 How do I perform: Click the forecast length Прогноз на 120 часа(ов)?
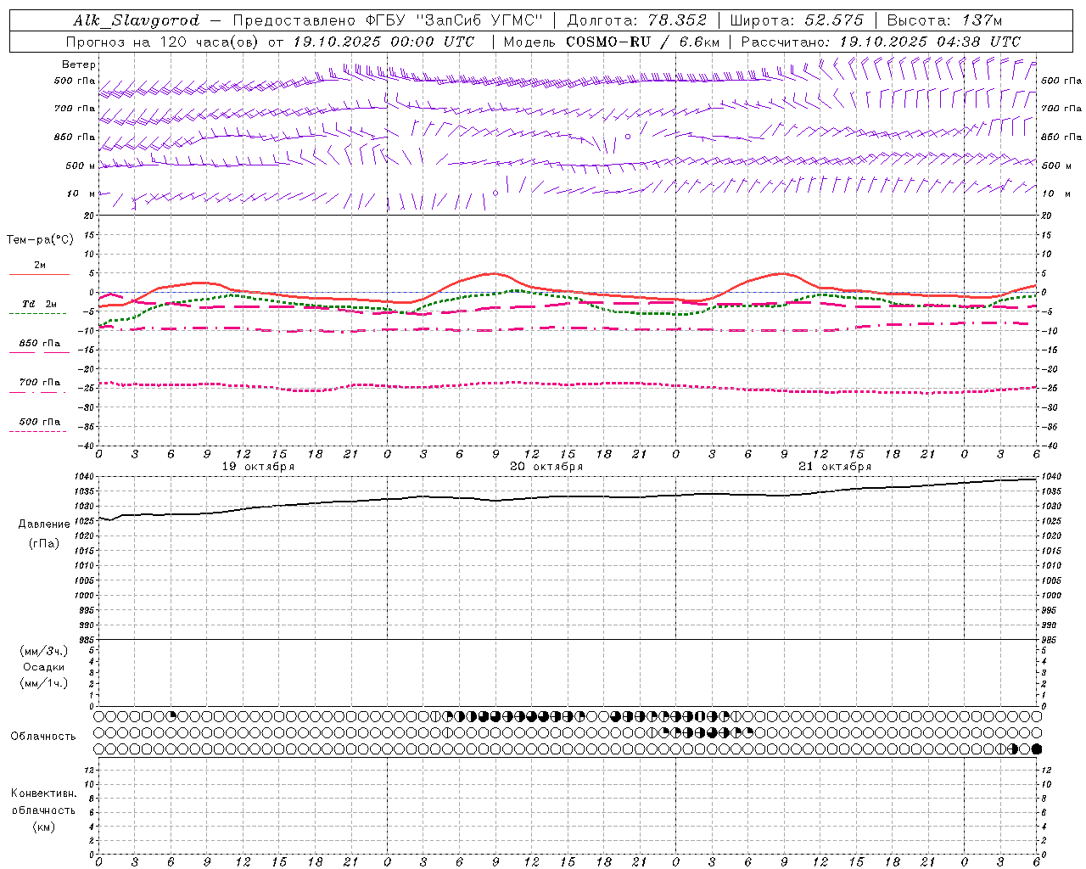(x=162, y=42)
